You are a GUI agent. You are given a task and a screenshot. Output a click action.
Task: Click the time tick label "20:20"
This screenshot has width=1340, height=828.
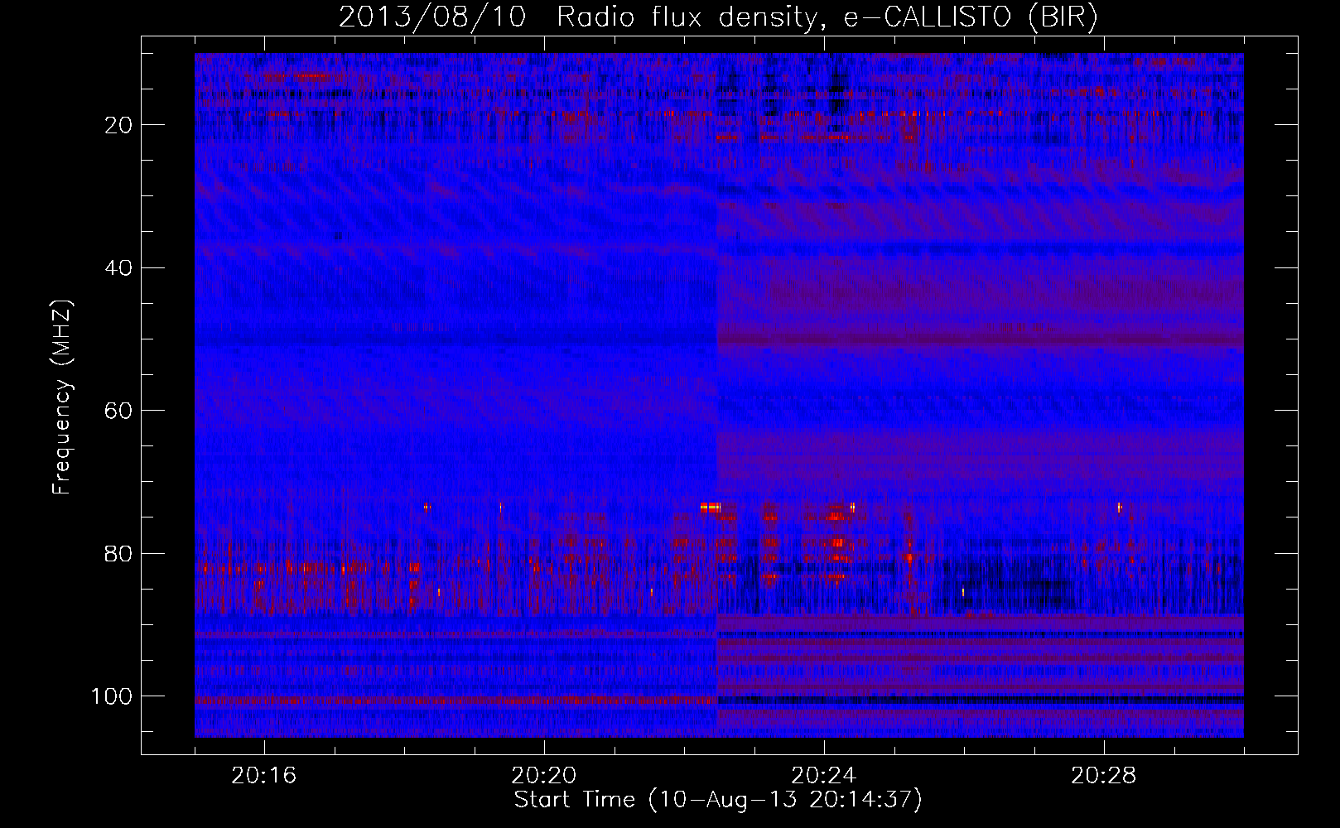point(544,776)
